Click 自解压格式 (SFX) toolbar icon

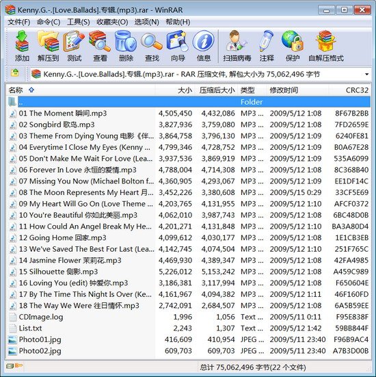(326, 41)
